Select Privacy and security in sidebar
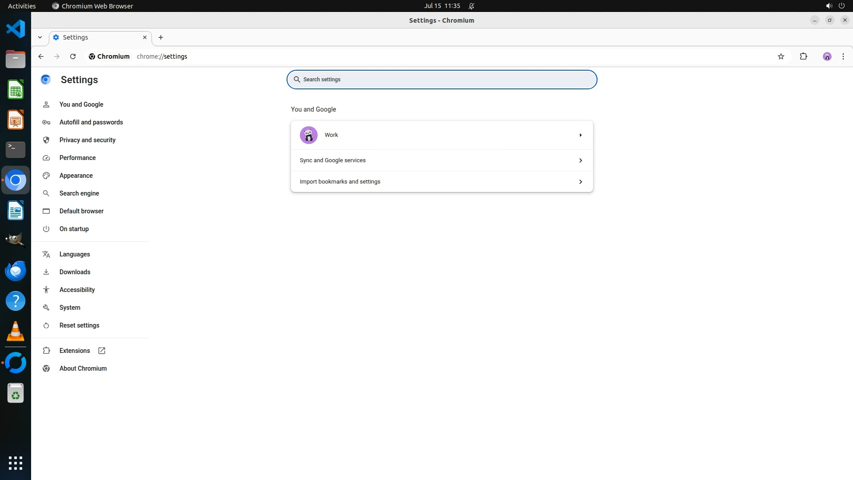 [x=87, y=140]
